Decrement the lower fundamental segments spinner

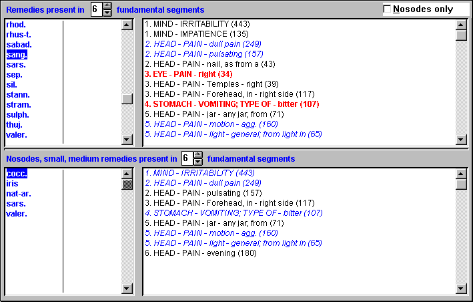coord(197,162)
